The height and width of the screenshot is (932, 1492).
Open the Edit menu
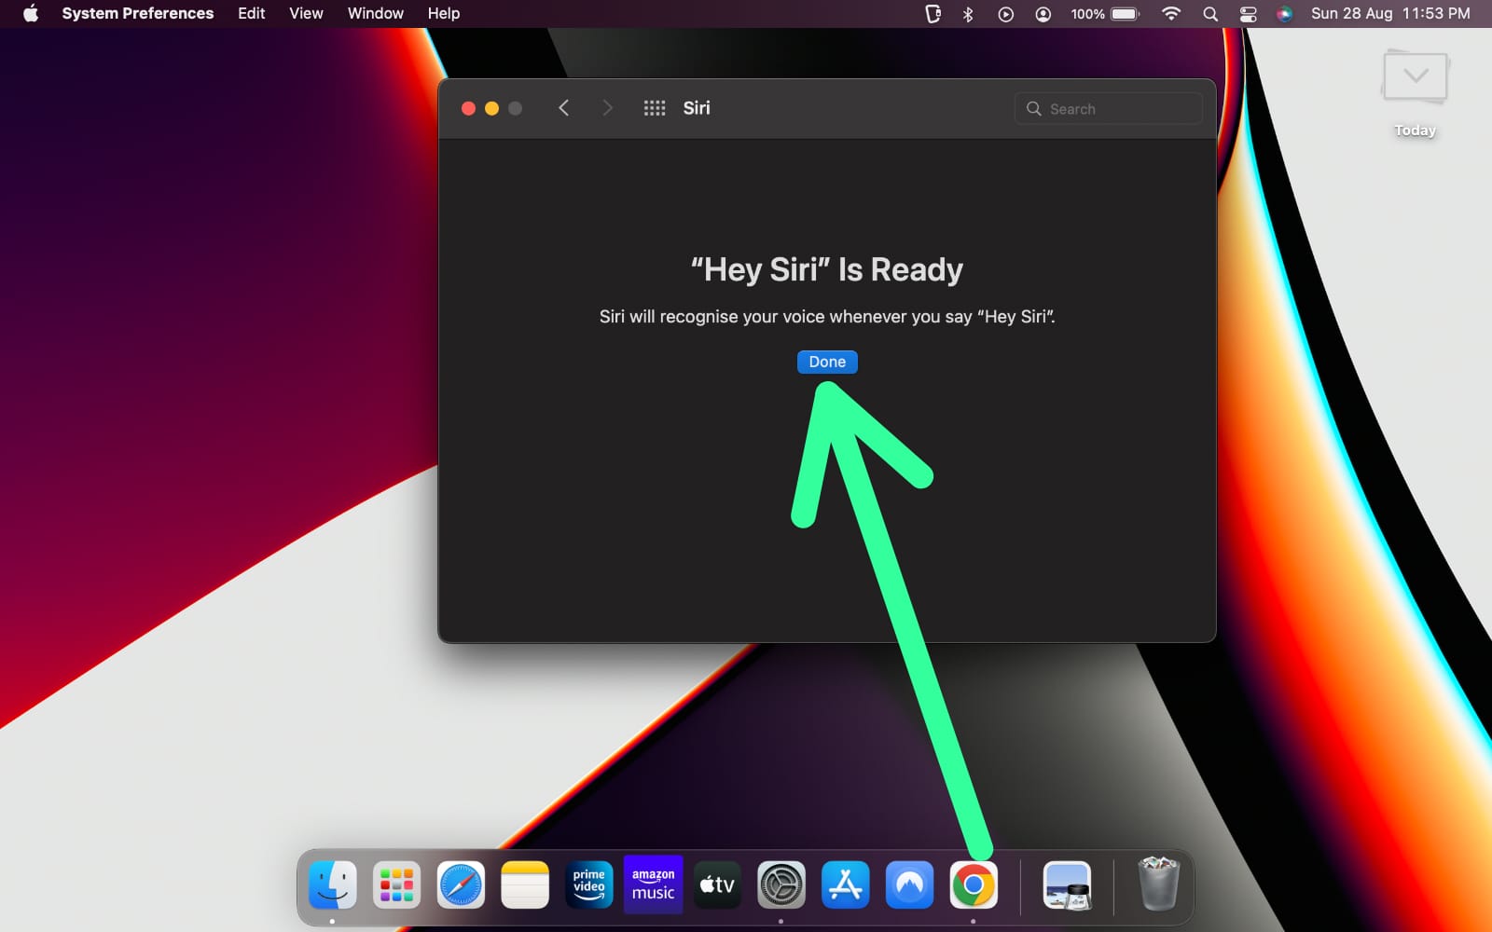coord(252,13)
